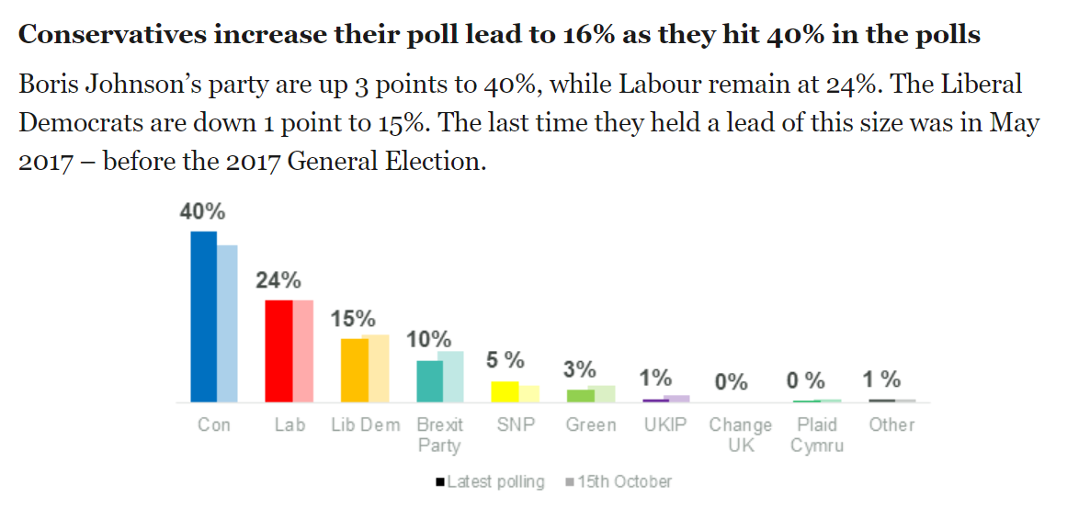Click the pale pink Lab 15th October bar
This screenshot has height=509, width=1090.
coord(302,351)
